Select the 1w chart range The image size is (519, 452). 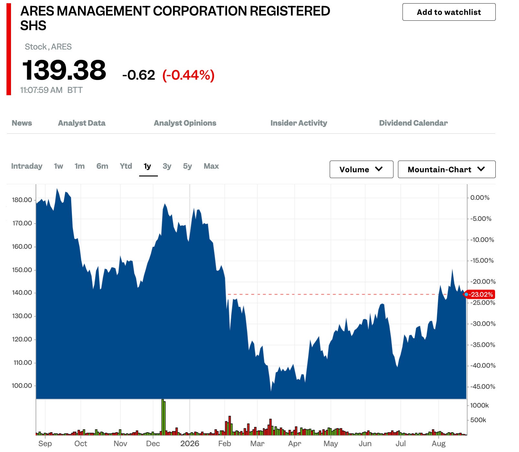(58, 166)
